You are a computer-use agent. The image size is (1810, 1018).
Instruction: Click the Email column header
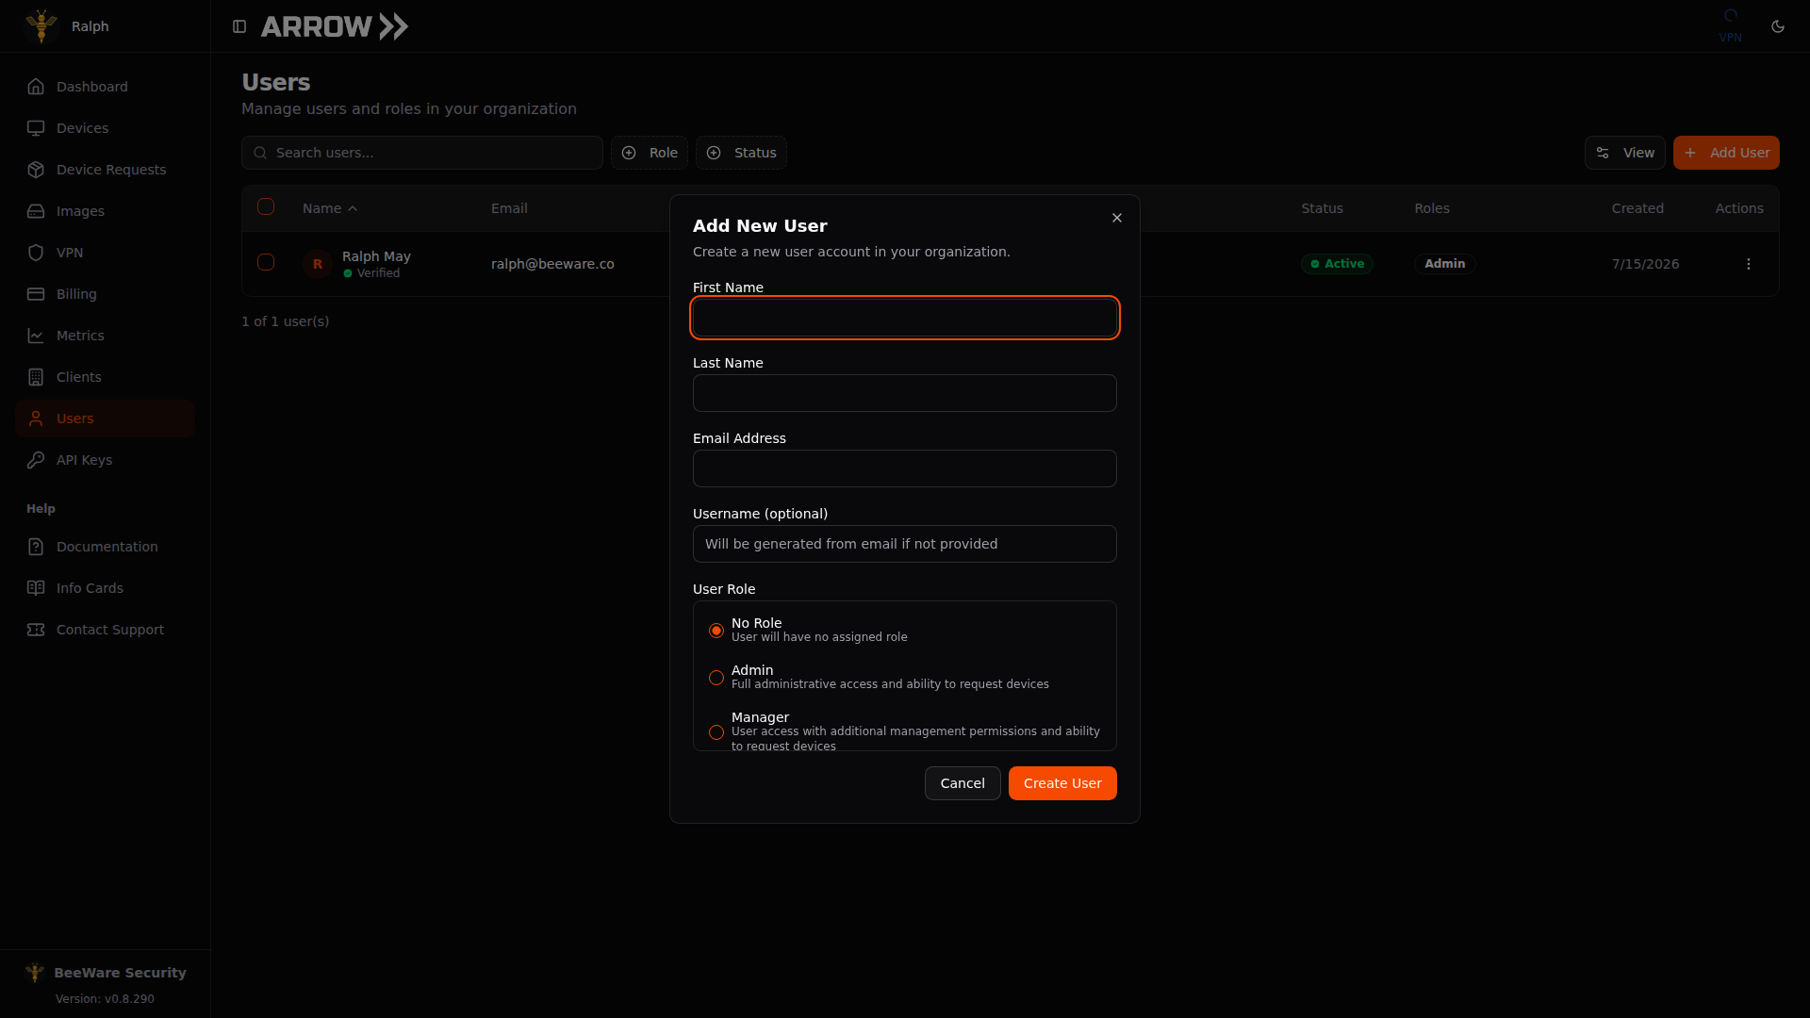(x=509, y=208)
